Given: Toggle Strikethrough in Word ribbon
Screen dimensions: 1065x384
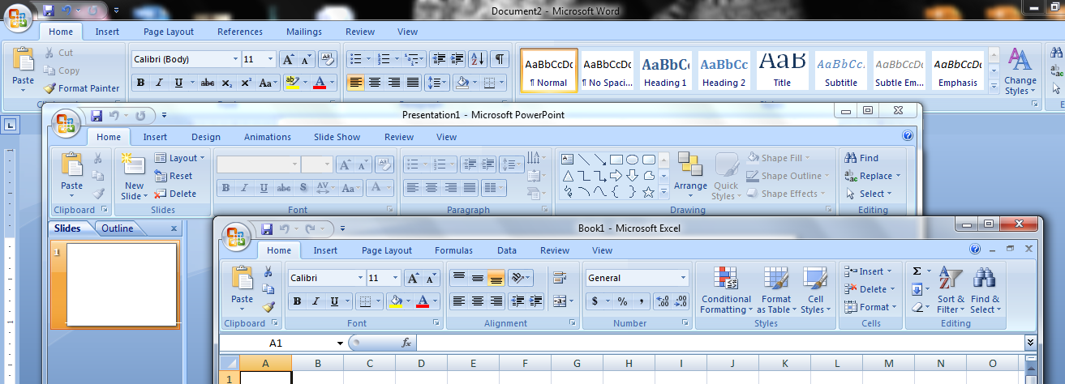Looking at the screenshot, I should 208,83.
